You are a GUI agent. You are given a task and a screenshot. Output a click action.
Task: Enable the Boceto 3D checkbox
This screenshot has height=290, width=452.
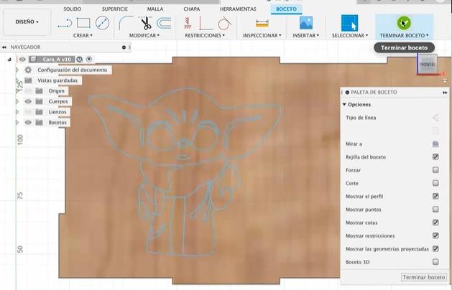click(x=435, y=262)
